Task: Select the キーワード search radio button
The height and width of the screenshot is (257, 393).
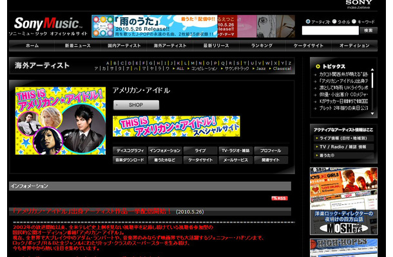Action: point(354,21)
